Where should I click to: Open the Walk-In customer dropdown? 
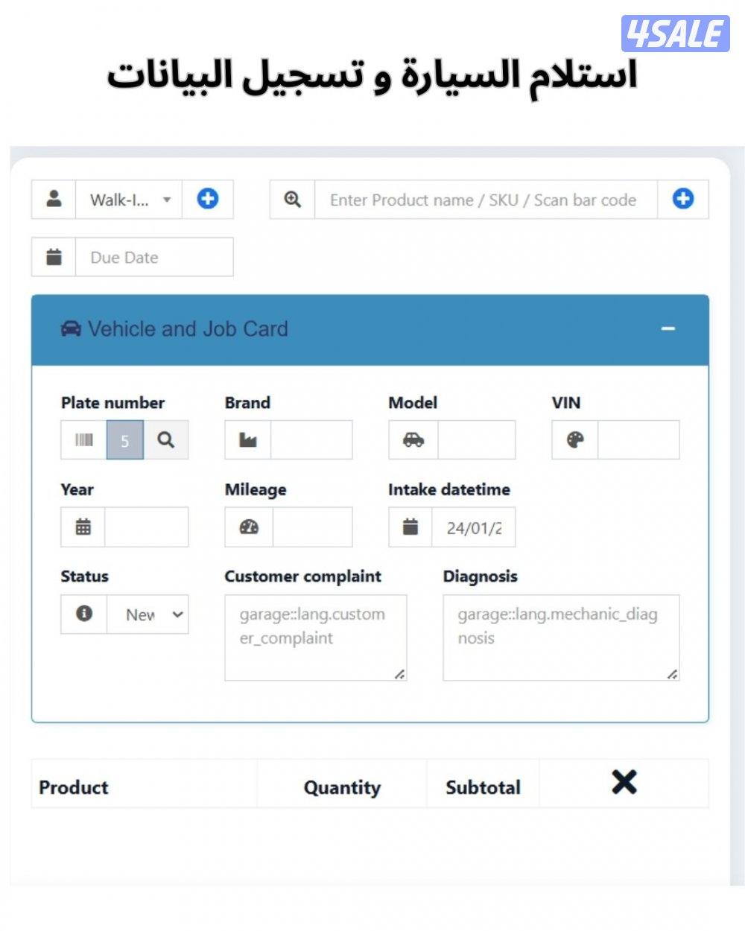pos(130,200)
